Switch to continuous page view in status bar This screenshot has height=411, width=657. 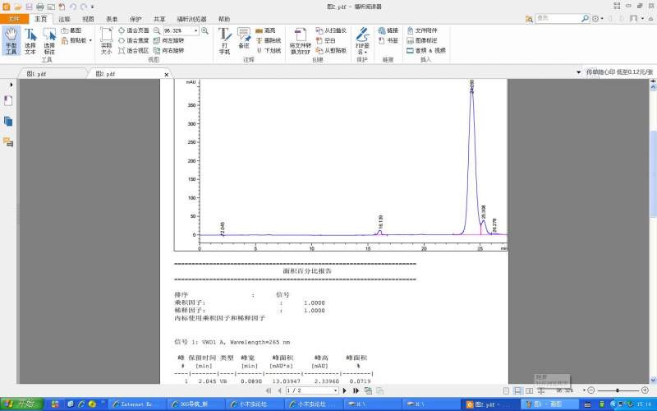[x=518, y=390]
